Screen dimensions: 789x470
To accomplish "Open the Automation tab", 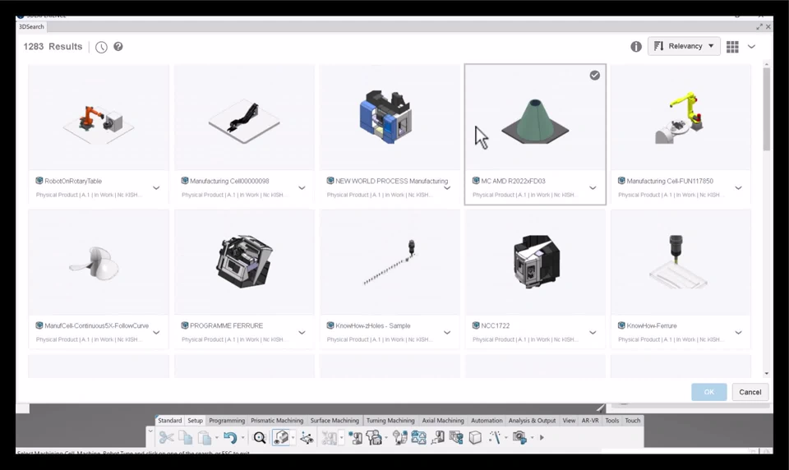I will (487, 421).
